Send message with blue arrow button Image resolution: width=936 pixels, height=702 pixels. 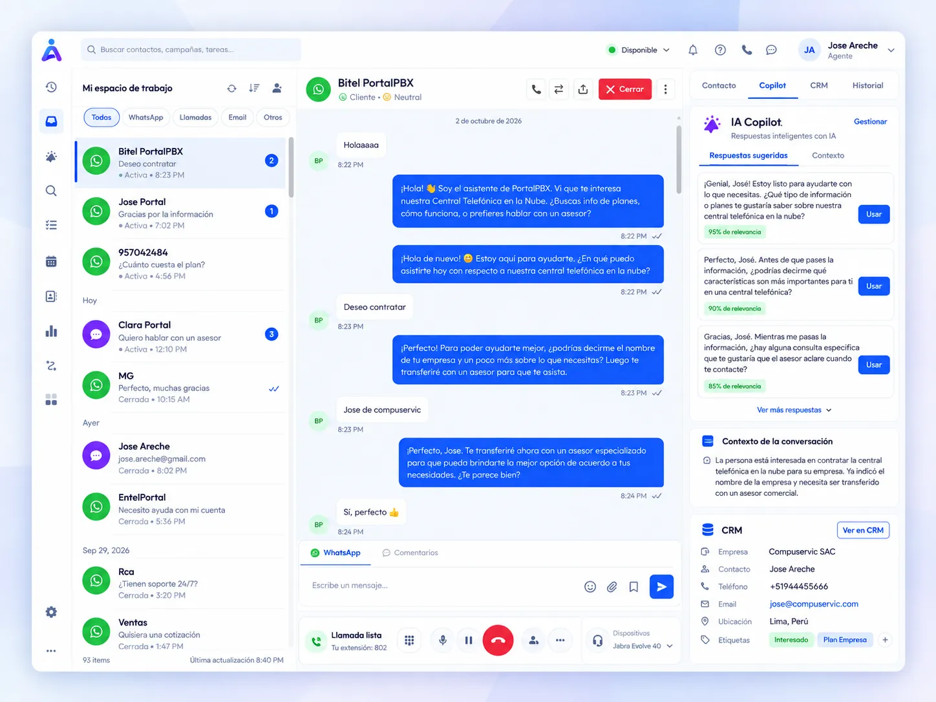(x=661, y=586)
